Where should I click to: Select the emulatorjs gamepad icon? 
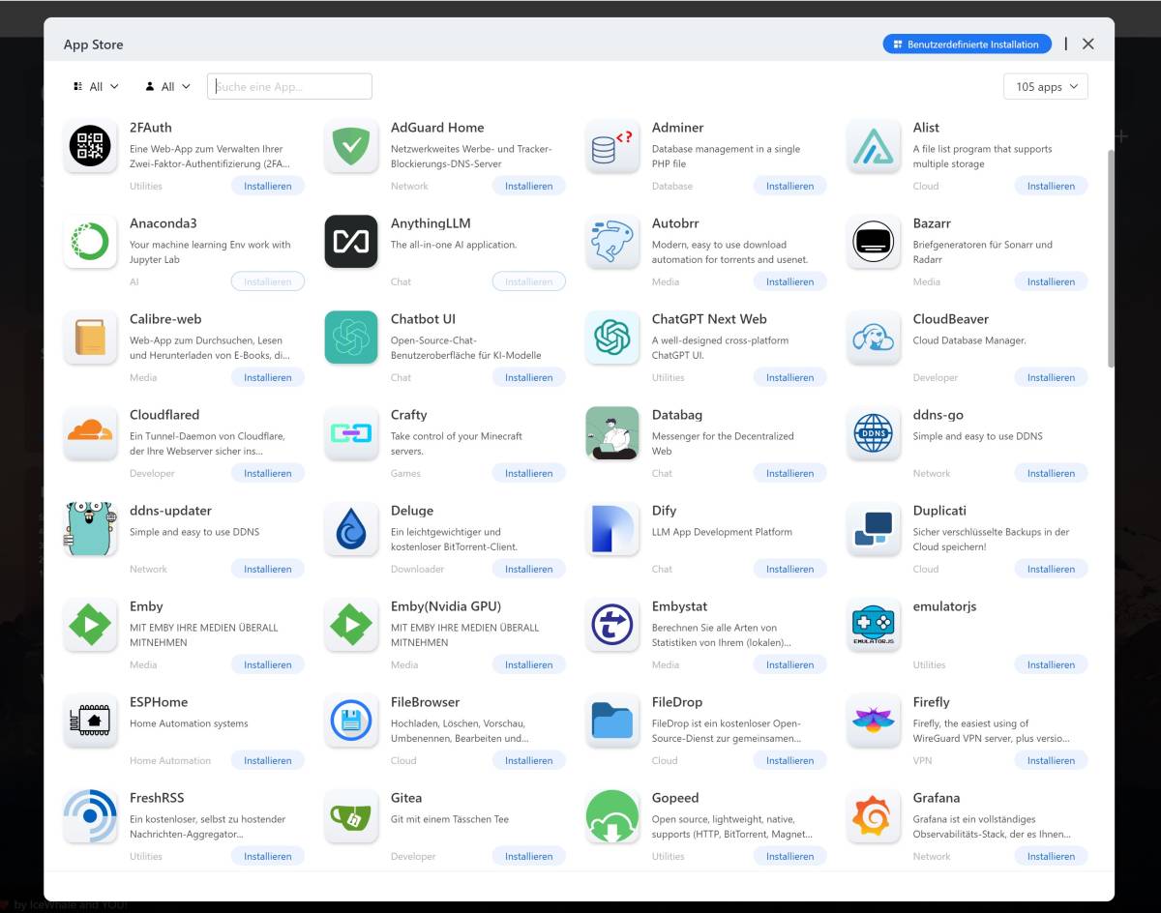pos(874,625)
